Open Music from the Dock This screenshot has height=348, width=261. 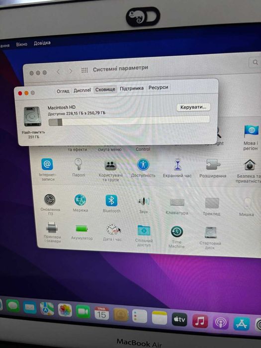(200, 321)
